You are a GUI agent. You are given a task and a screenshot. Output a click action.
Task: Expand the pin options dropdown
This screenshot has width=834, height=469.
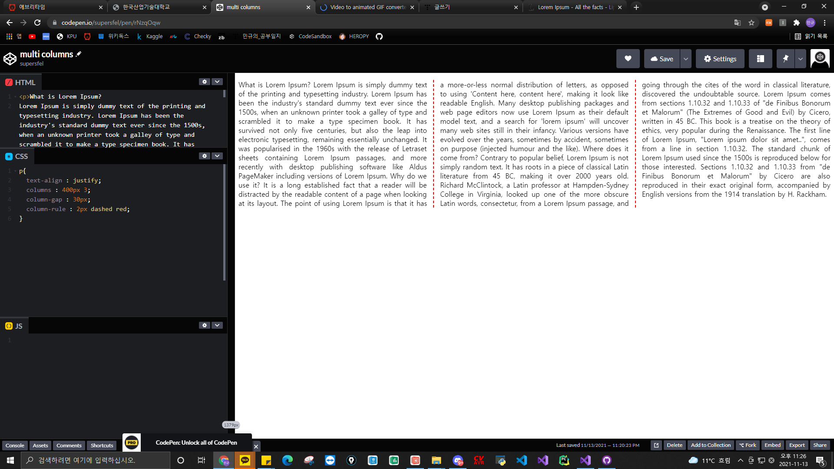(801, 59)
